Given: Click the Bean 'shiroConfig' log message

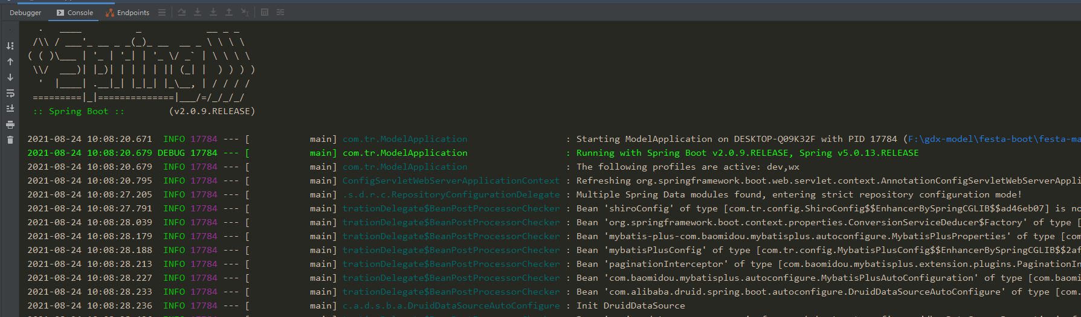Looking at the screenshot, I should [x=828, y=208].
